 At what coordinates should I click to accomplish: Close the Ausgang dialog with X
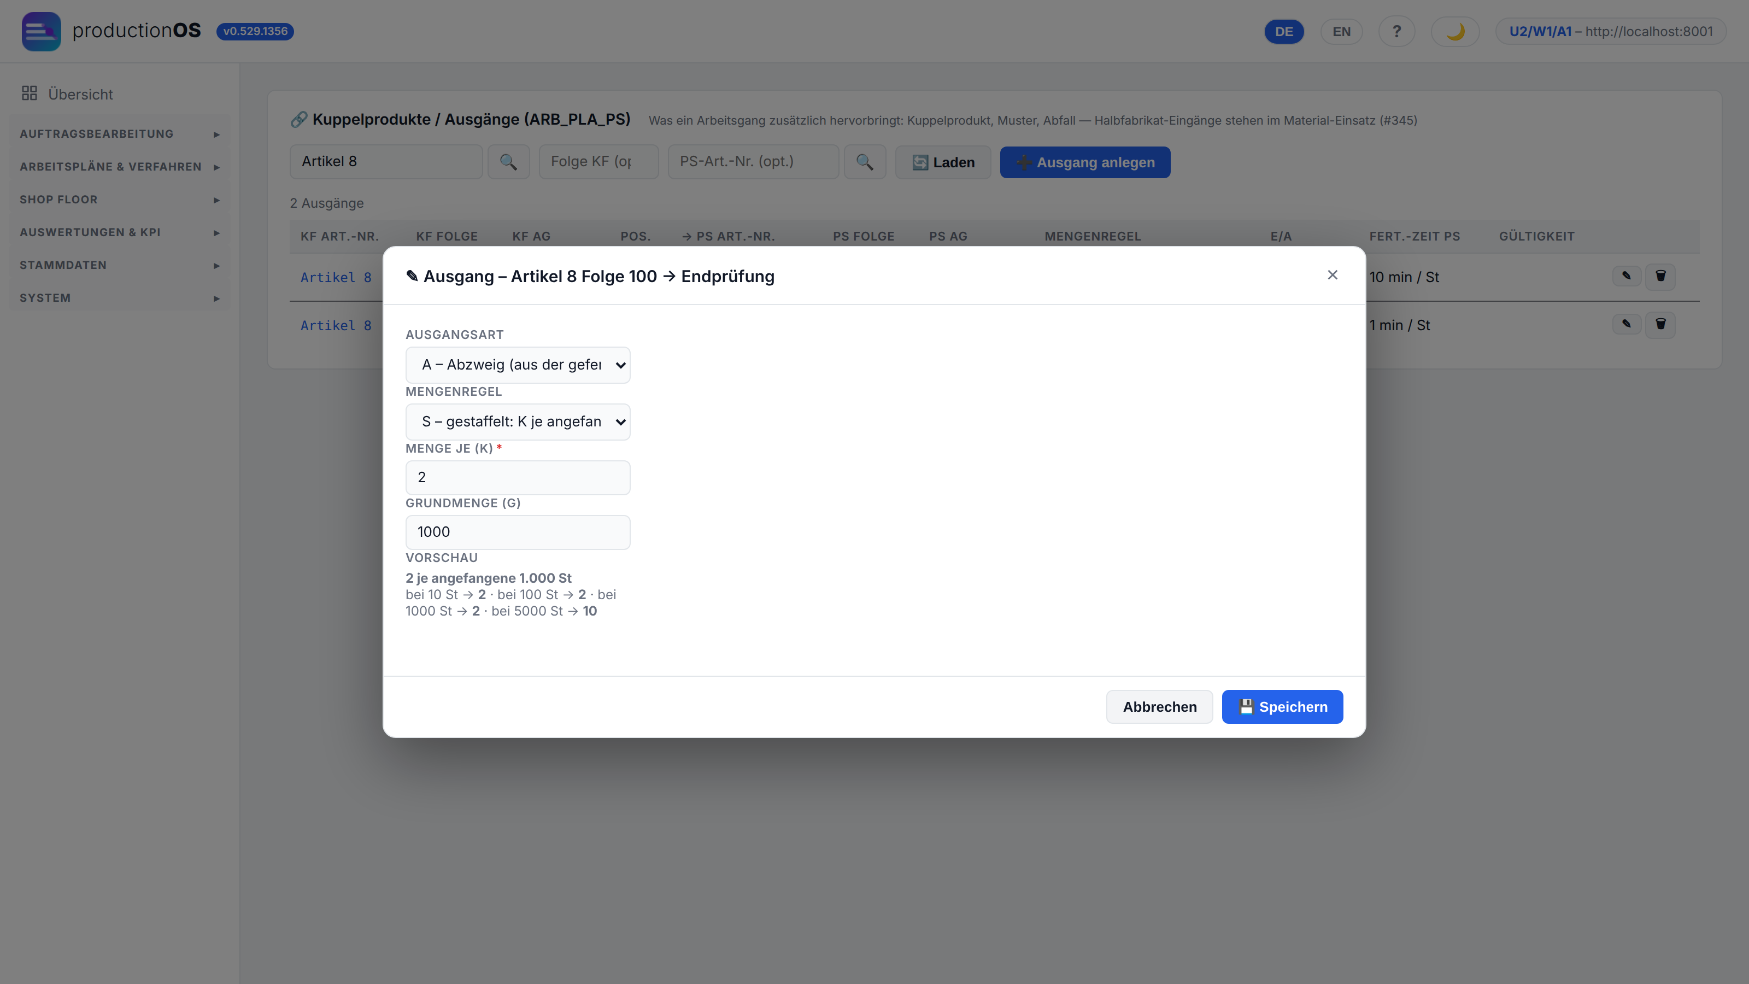tap(1332, 275)
